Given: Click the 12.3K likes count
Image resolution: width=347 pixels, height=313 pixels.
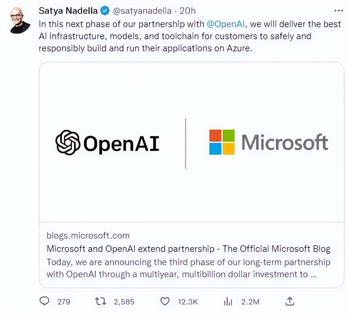Looking at the screenshot, I should [x=187, y=301].
